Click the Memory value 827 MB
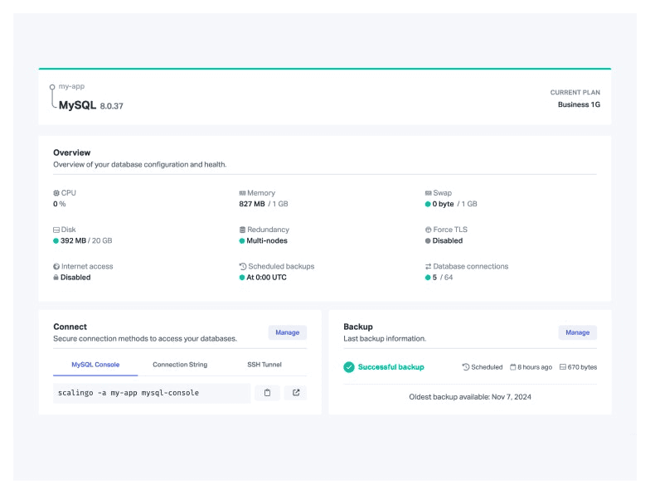The height and width of the screenshot is (494, 650). click(252, 204)
